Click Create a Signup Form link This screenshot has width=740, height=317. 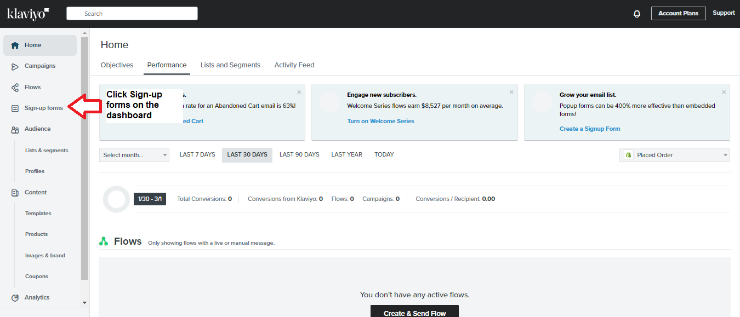click(590, 129)
